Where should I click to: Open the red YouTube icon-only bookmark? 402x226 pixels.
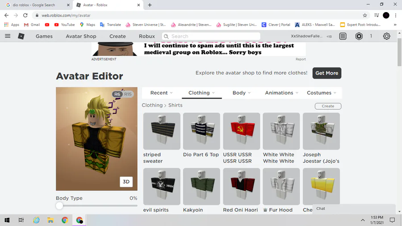pyautogui.click(x=47, y=25)
